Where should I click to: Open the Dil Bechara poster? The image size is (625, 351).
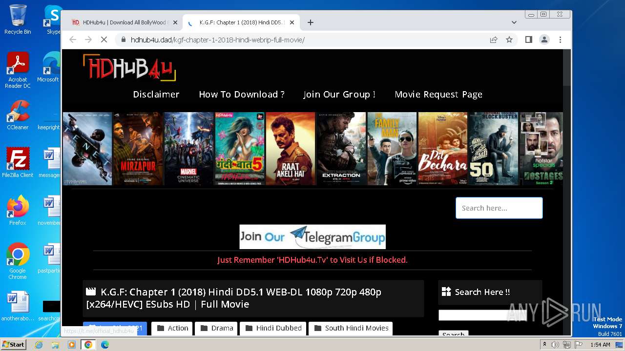point(443,149)
